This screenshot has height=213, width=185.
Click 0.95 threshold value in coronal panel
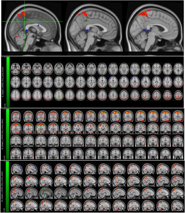(5, 157)
